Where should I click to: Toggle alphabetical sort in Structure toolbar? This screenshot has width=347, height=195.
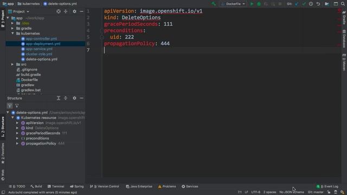click(x=17, y=106)
